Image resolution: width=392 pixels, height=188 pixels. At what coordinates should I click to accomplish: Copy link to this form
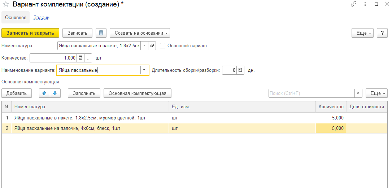pyautogui.click(x=353, y=4)
